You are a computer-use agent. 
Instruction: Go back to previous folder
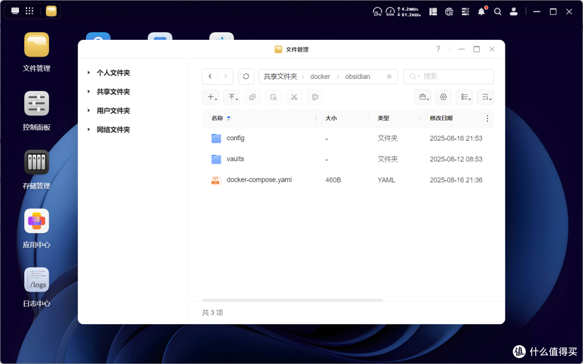[210, 77]
